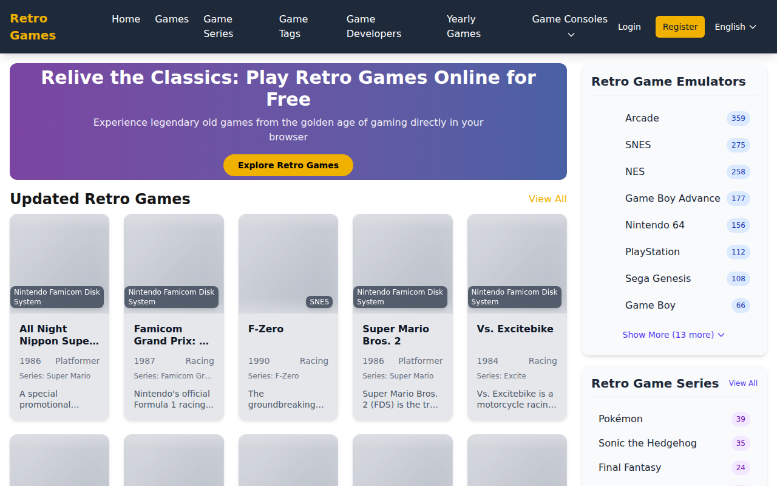Go to the Games menu item
The image size is (777, 486).
[x=172, y=19]
